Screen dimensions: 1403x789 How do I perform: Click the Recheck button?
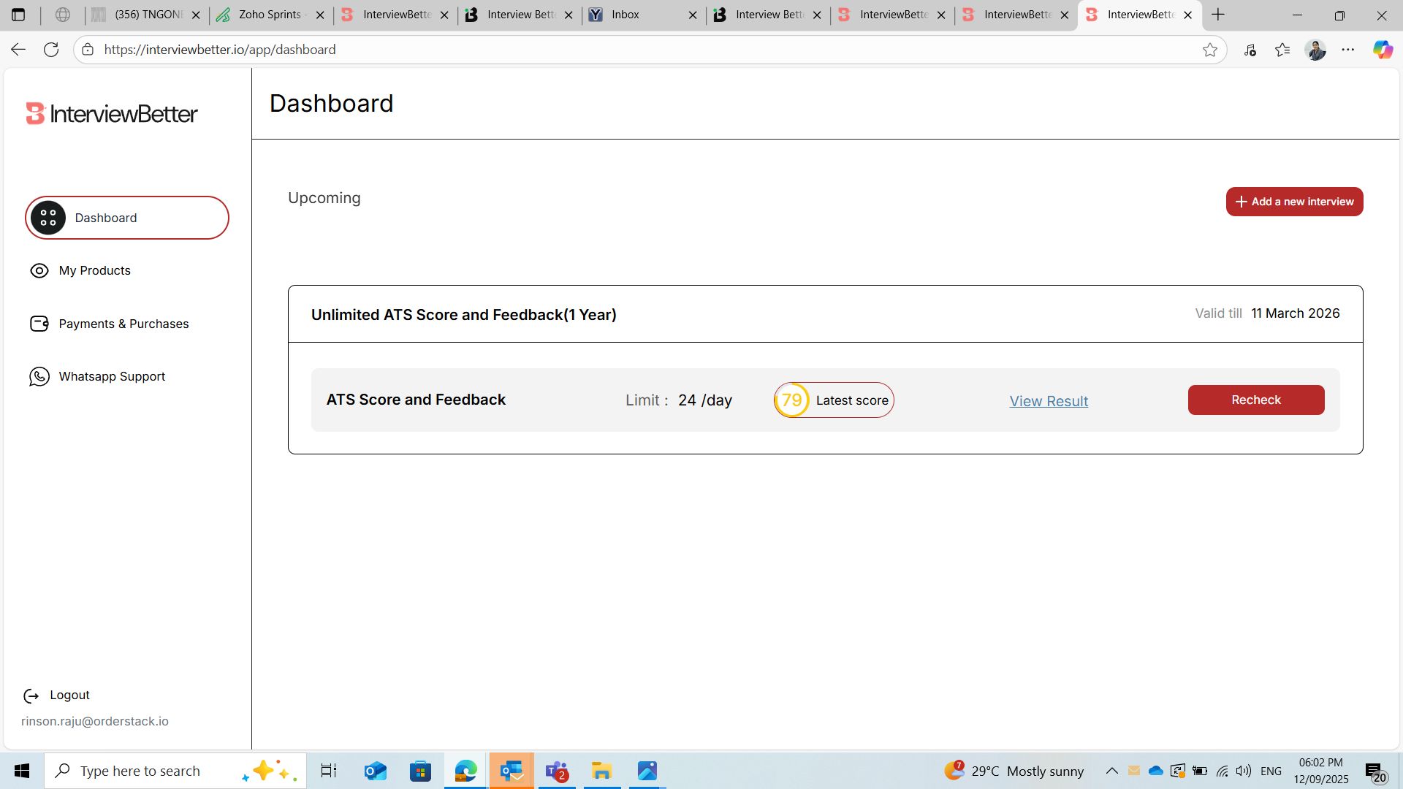1255,400
